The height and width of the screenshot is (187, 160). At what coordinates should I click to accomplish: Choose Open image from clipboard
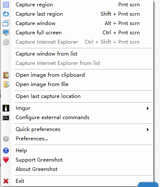[x=77, y=75]
